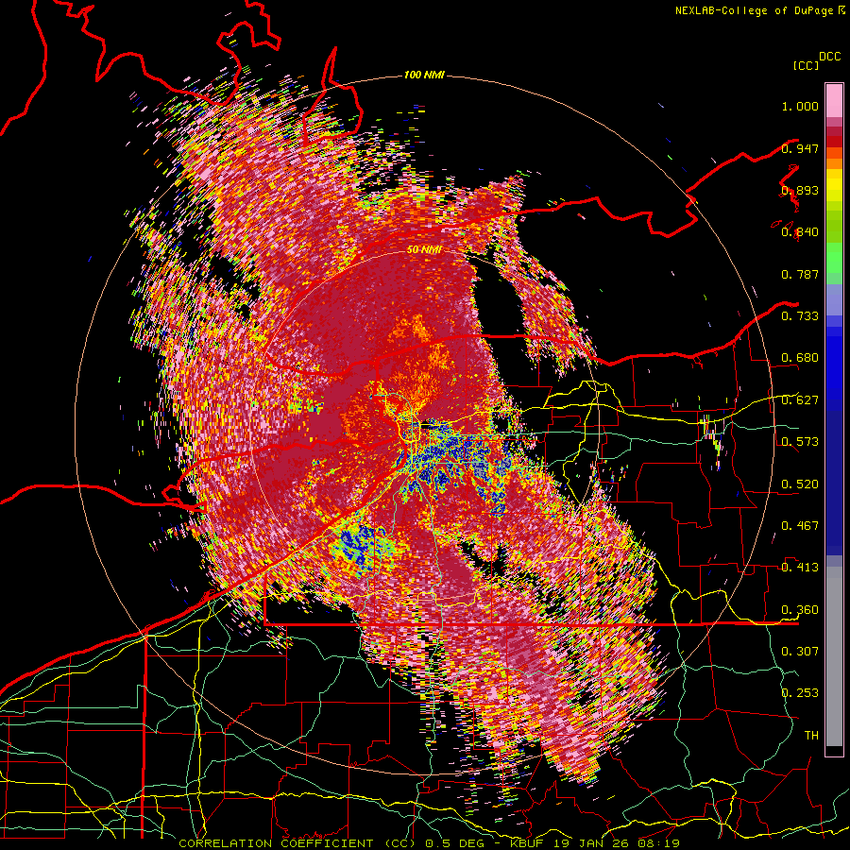Click the 100 NMI range ring label
The height and width of the screenshot is (850, 850).
[424, 75]
